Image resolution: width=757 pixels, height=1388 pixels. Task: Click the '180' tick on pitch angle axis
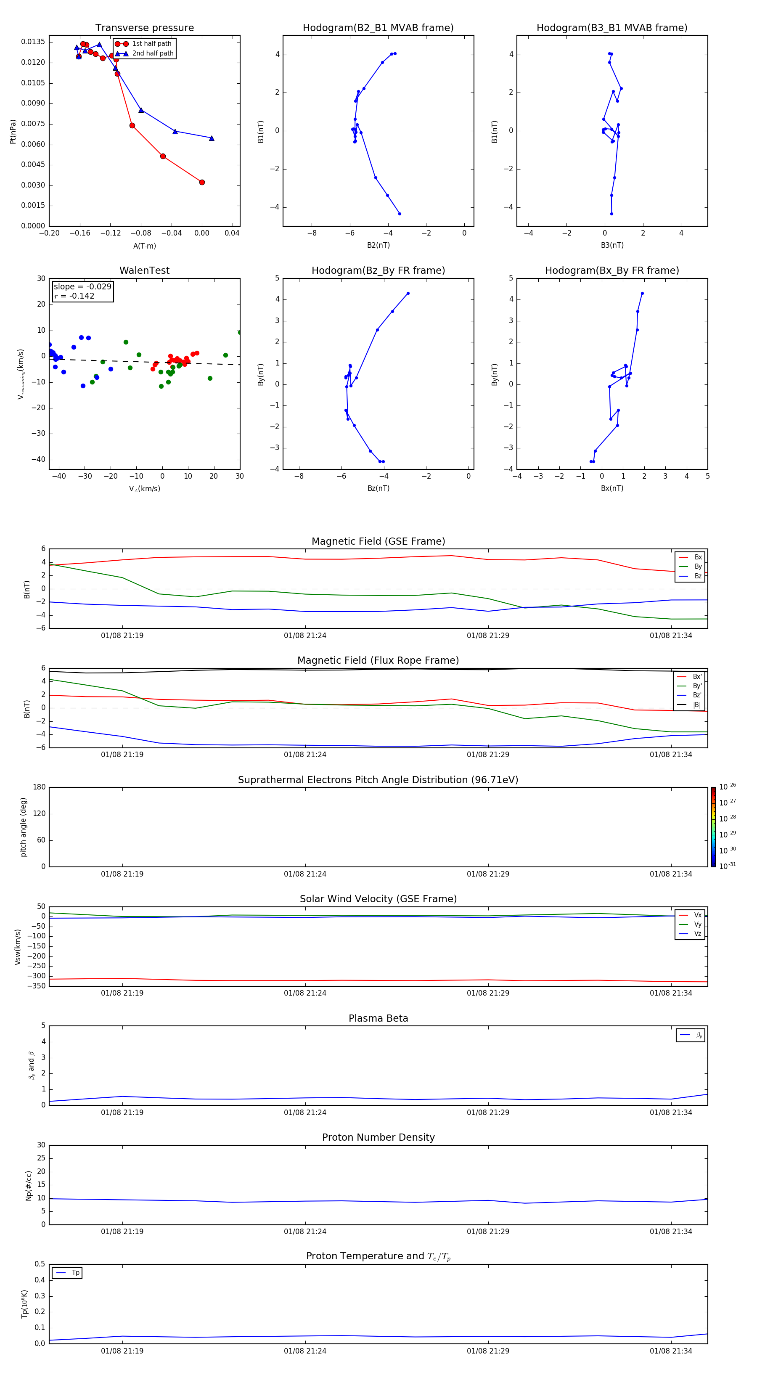click(40, 787)
